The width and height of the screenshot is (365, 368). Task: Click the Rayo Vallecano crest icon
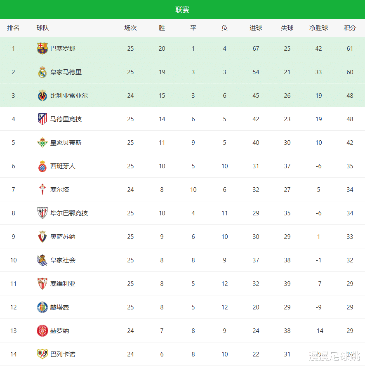point(42,354)
